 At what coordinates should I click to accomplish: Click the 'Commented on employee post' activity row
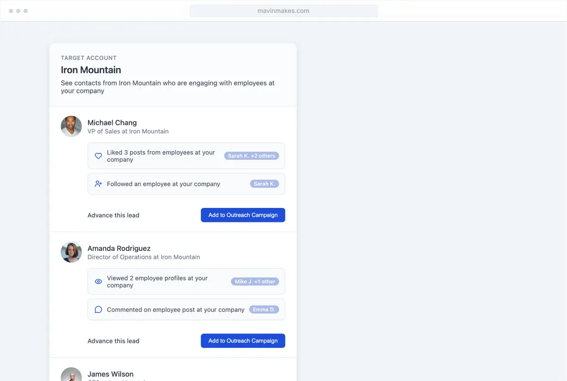pyautogui.click(x=176, y=310)
